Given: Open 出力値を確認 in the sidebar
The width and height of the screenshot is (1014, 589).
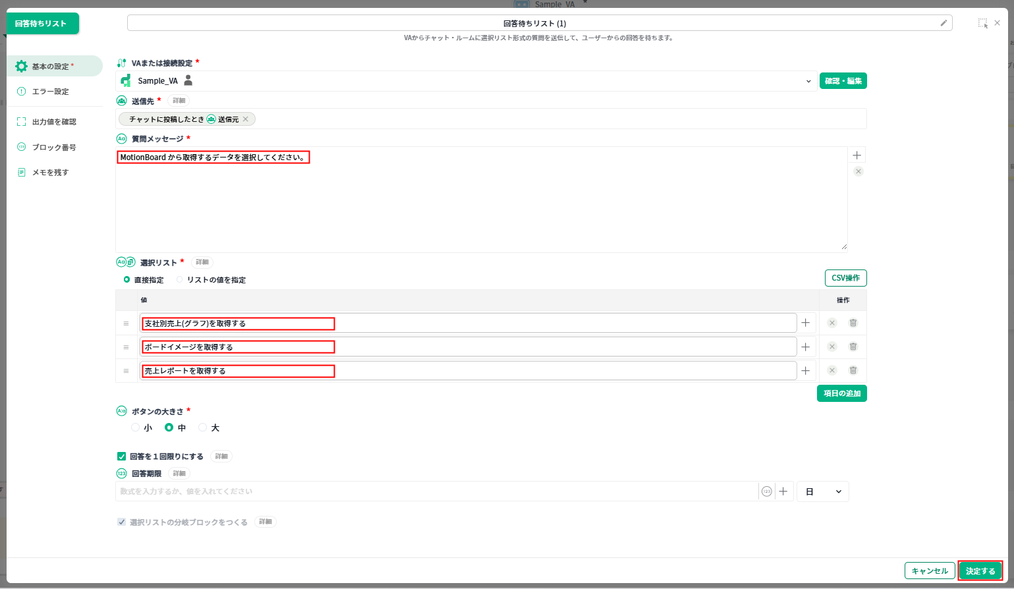Looking at the screenshot, I should [x=53, y=122].
